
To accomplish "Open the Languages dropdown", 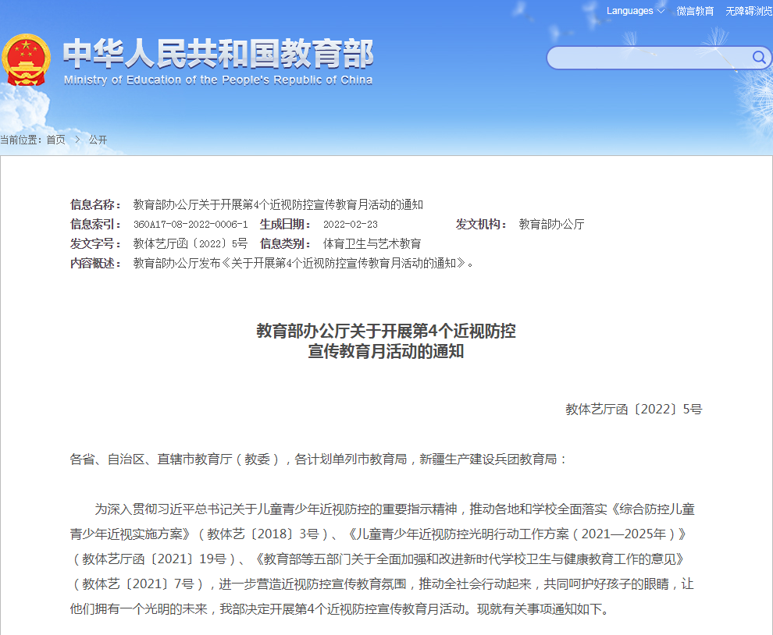I will [x=636, y=11].
